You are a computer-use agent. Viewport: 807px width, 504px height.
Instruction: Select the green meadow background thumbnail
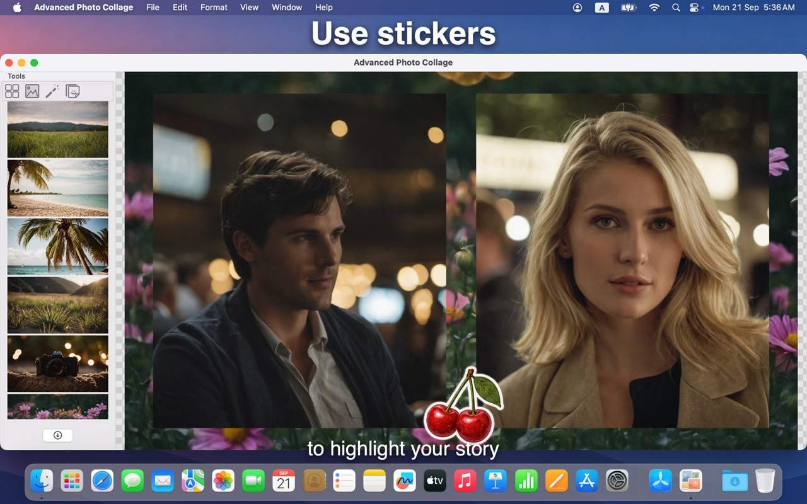click(x=58, y=129)
